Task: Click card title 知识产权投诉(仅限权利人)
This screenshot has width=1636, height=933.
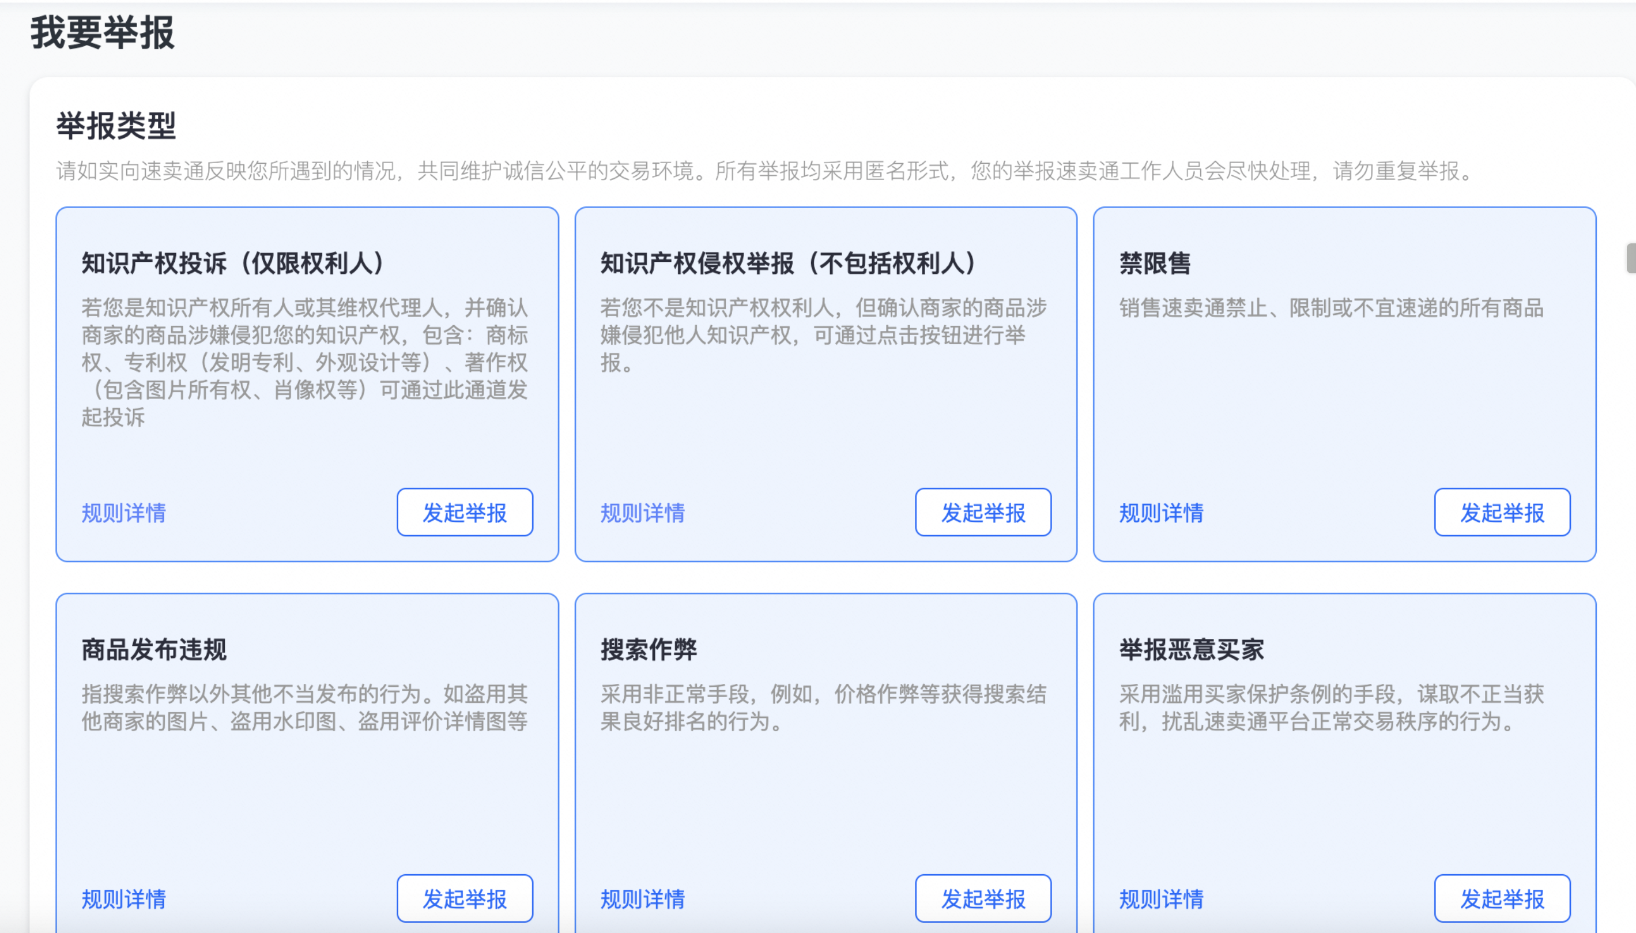Action: [234, 264]
